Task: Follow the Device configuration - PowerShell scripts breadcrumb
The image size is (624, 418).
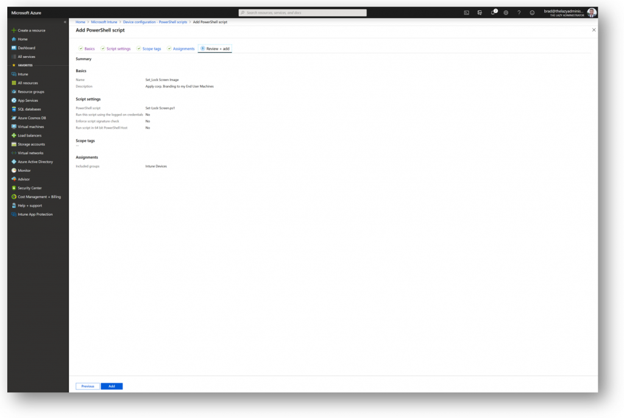Action: coord(155,22)
